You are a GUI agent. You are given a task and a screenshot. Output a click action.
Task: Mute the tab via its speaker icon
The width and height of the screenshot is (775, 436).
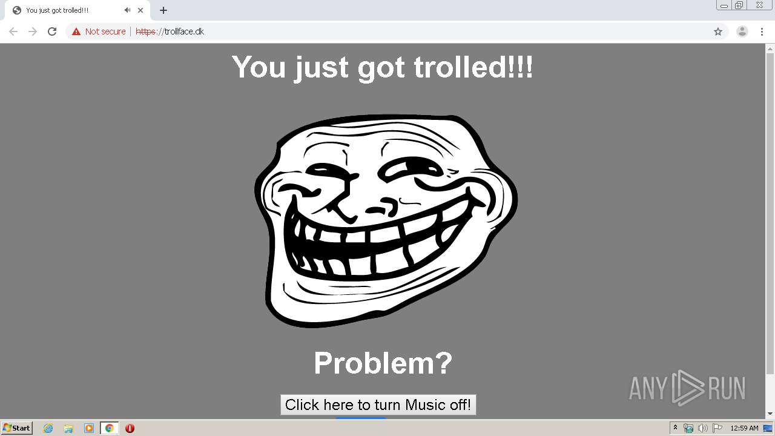[x=127, y=10]
